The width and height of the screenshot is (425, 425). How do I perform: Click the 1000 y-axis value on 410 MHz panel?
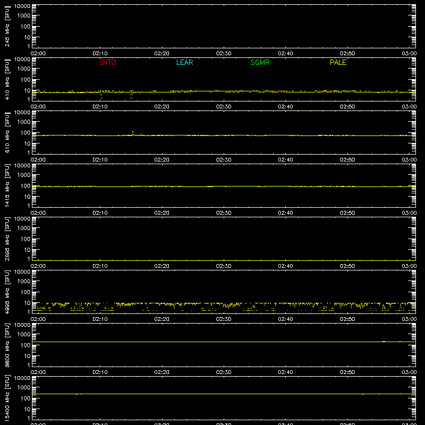[24, 69]
